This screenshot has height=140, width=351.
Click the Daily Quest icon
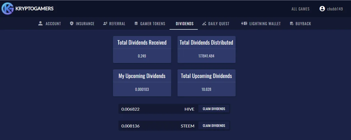click(204, 24)
